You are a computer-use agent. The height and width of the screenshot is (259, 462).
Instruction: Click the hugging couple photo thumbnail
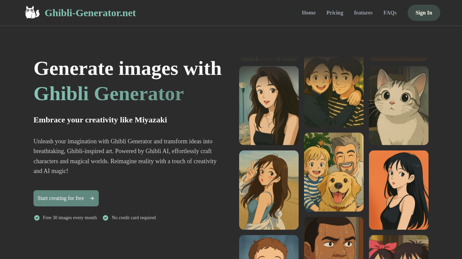[x=333, y=92]
